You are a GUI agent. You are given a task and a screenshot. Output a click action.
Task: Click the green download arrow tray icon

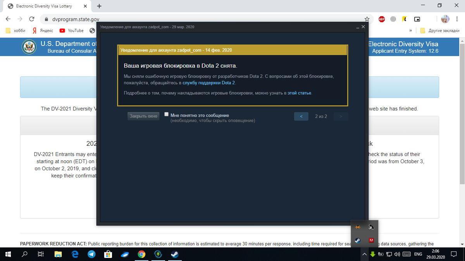click(372, 254)
